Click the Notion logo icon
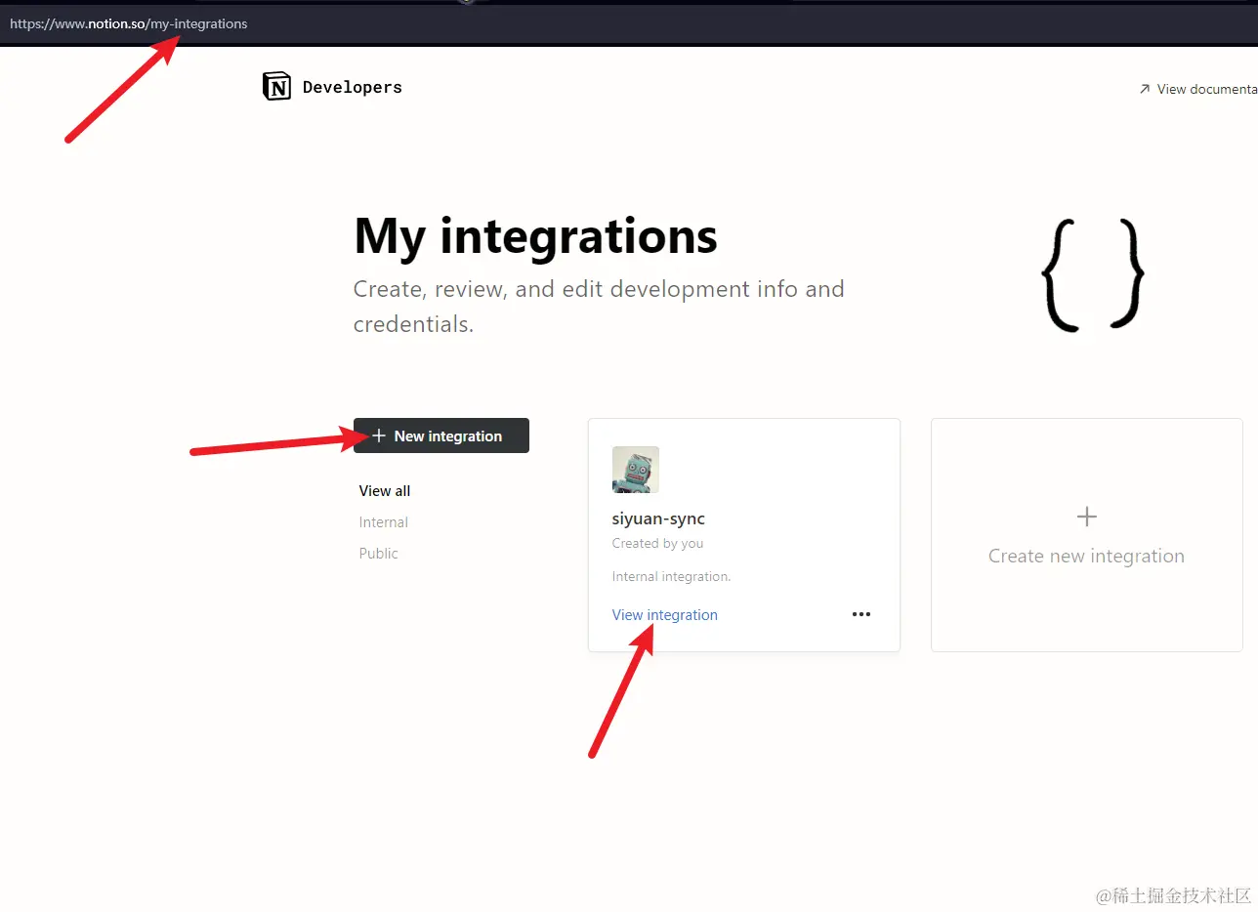The image size is (1258, 912). point(277,87)
